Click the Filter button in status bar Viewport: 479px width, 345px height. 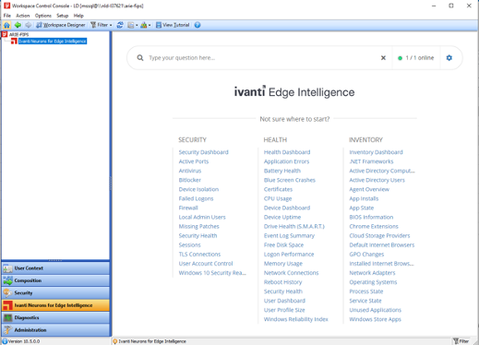tap(461, 341)
